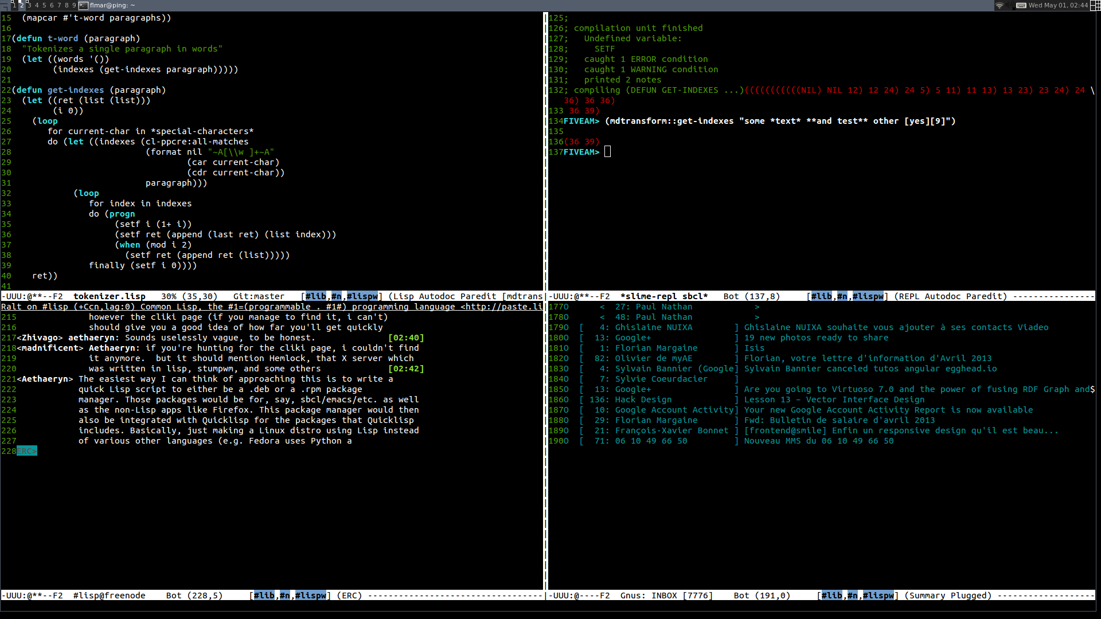
Task: Click #lispw channel in REPL mode line
Action: (868, 296)
